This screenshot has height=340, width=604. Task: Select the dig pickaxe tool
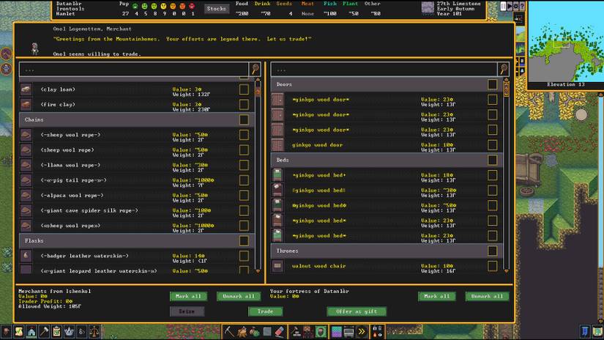tap(229, 331)
